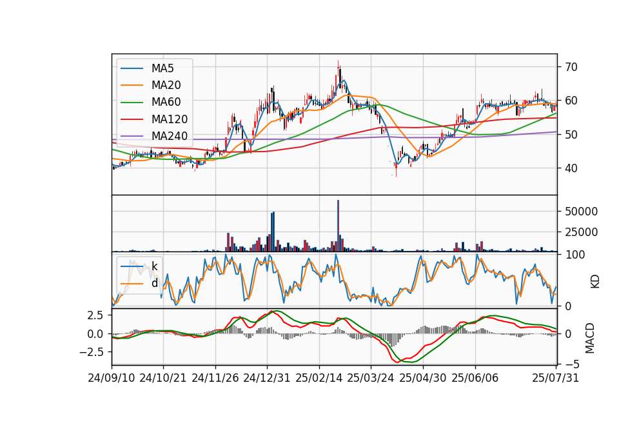Click the price axis value 40
The height and width of the screenshot is (445, 619).
click(571, 168)
